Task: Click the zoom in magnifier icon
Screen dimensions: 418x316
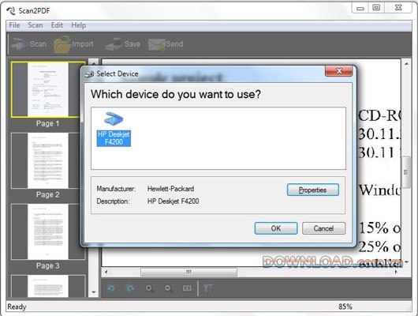Action: pyautogui.click(x=149, y=288)
